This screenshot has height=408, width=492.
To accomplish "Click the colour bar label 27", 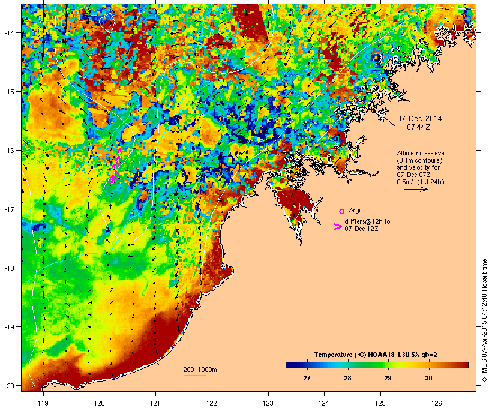I will (x=307, y=378).
